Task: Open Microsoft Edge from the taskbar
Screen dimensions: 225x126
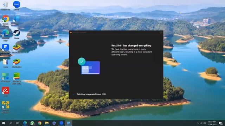Action: click(x=25, y=123)
